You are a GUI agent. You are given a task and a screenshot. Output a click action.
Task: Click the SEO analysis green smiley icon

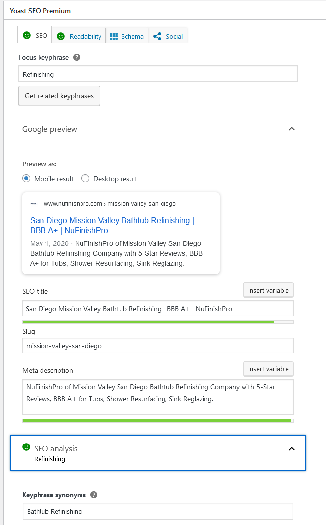[26, 446]
